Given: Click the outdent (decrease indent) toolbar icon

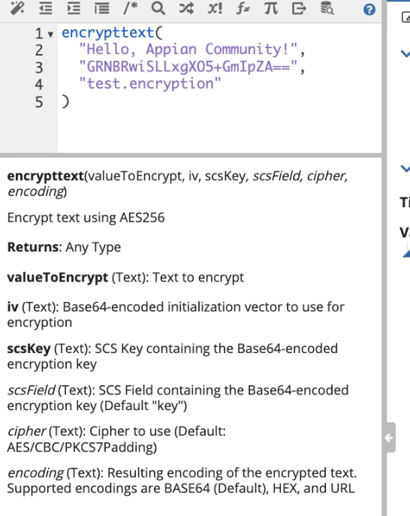Looking at the screenshot, I should tap(45, 8).
